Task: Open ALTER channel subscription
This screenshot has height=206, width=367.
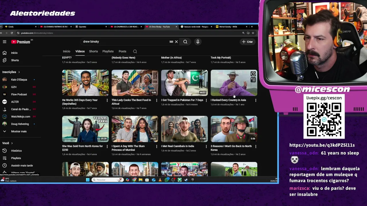Action: pyautogui.click(x=15, y=102)
